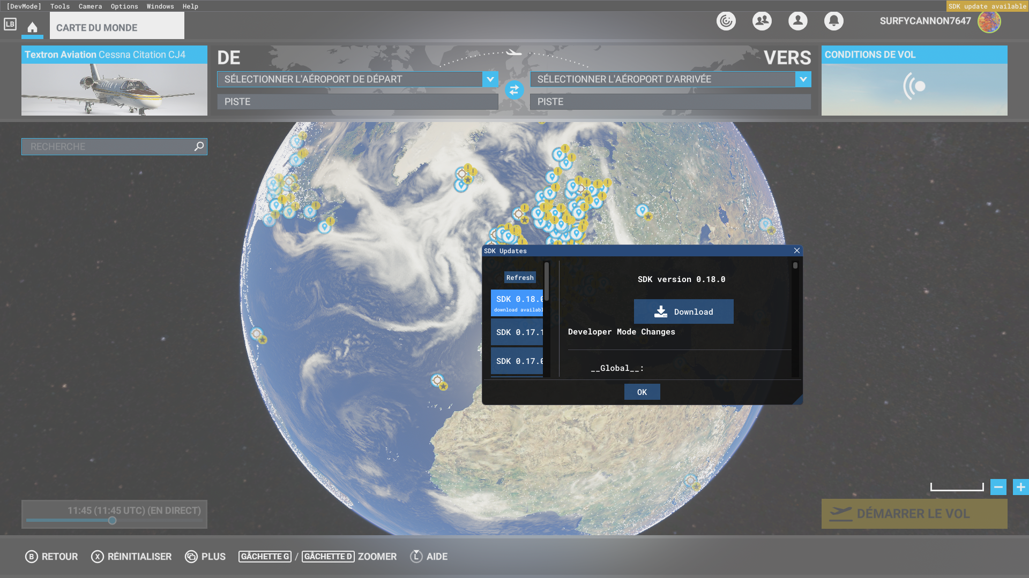Open the notifications bell icon

point(833,21)
